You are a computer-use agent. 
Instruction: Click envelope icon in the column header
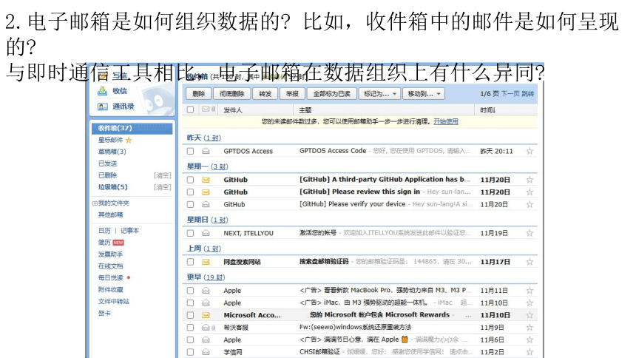(206, 109)
